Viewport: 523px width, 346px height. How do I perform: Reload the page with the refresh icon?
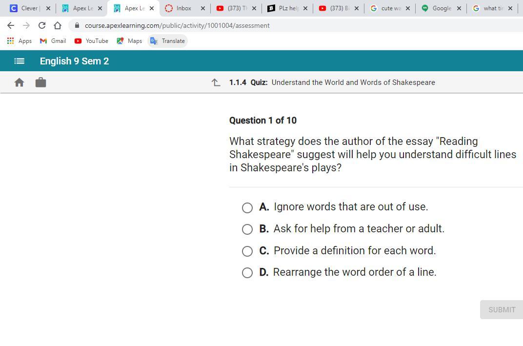pos(42,25)
